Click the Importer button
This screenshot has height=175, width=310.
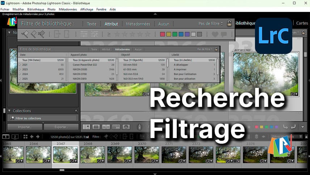coord(25,127)
